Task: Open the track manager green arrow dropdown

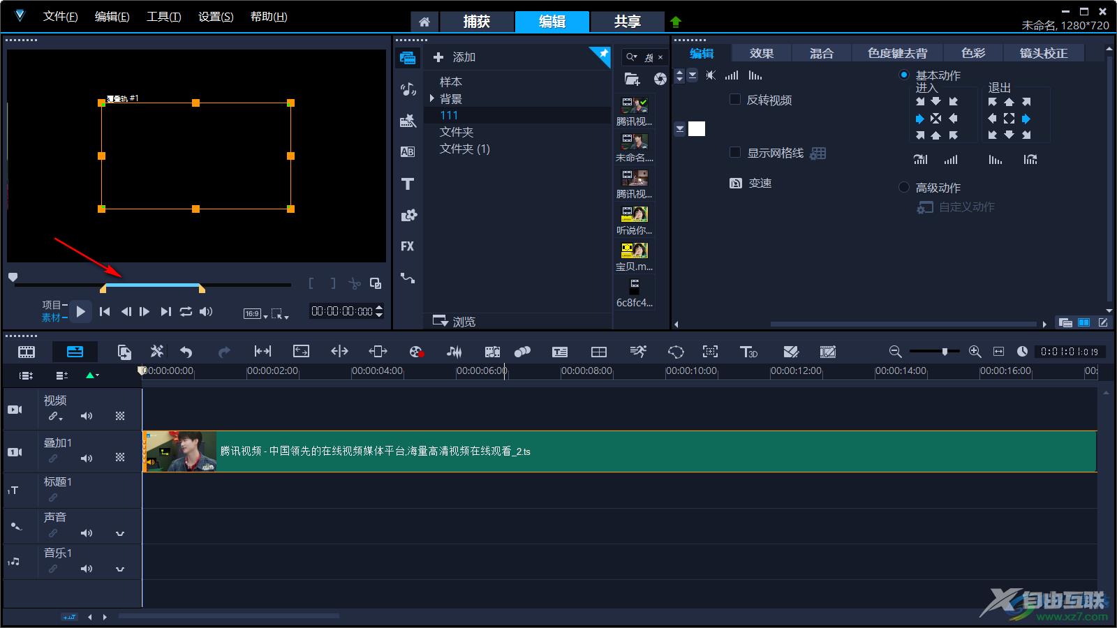Action: (92, 375)
